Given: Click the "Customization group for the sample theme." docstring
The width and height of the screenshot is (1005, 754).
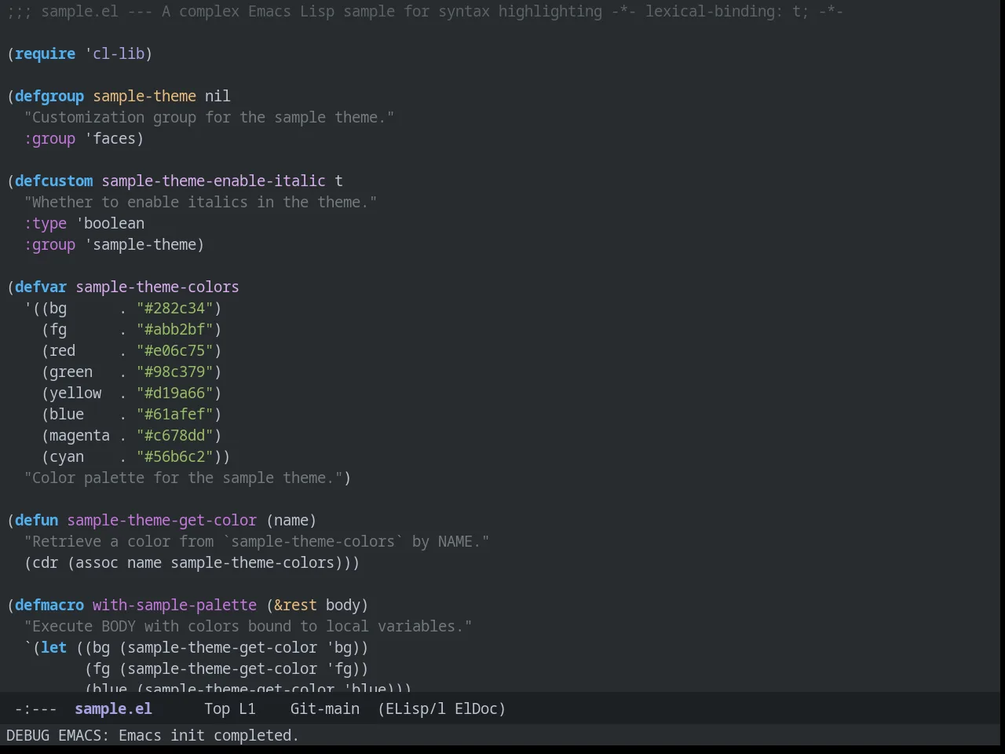Looking at the screenshot, I should tap(209, 117).
